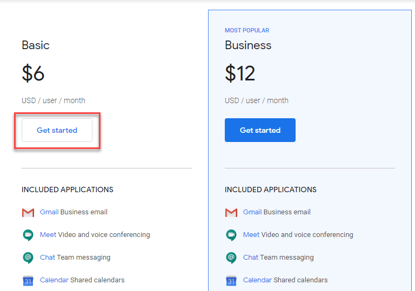The width and height of the screenshot is (415, 291).
Task: Click the Calendar icon in the Basic column
Action: [x=28, y=280]
